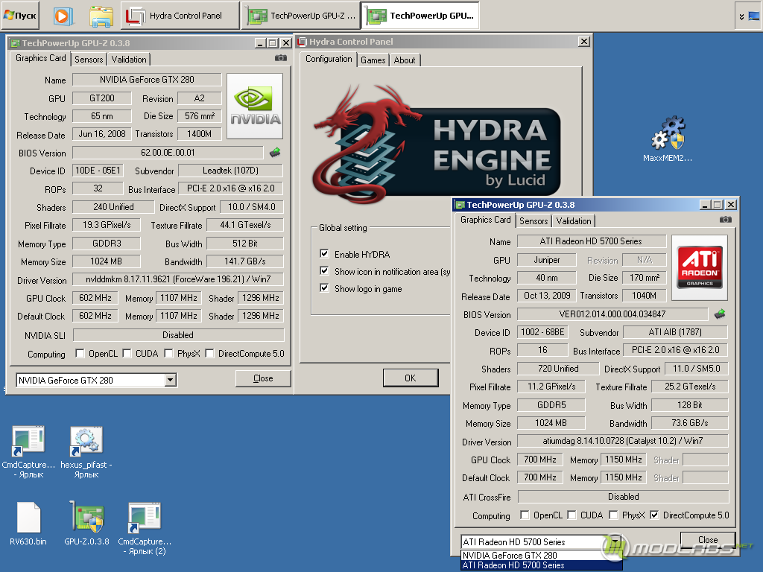Enable HYDRA checkbox toggle
The height and width of the screenshot is (572, 763).
(x=325, y=253)
